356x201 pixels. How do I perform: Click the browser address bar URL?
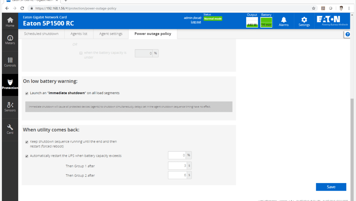pyautogui.click(x=76, y=8)
